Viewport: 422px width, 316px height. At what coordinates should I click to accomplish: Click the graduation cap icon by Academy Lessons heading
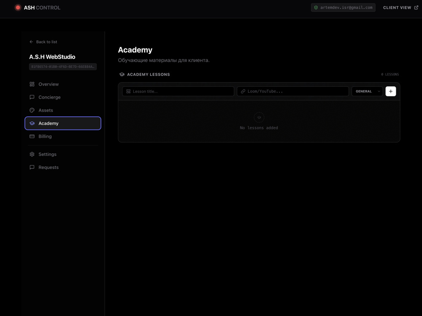point(122,75)
